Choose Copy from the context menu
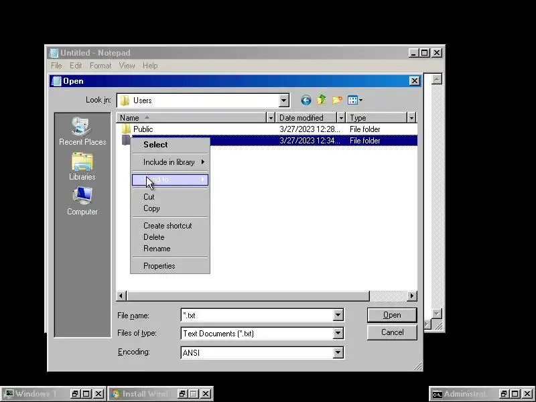This screenshot has height=402, width=536. [170, 208]
